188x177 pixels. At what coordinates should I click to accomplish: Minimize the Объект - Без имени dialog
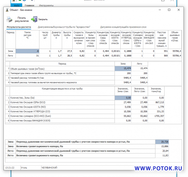pyautogui.click(x=160, y=10)
